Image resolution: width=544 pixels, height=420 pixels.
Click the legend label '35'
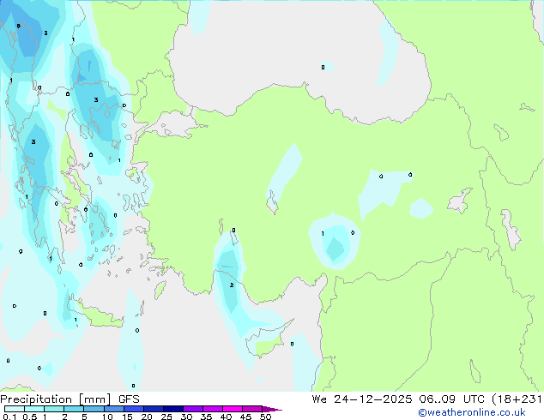206,417
